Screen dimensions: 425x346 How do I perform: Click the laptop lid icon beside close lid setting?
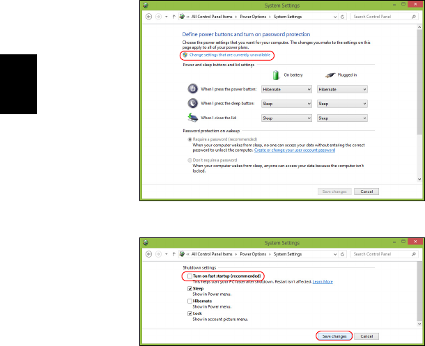click(193, 118)
